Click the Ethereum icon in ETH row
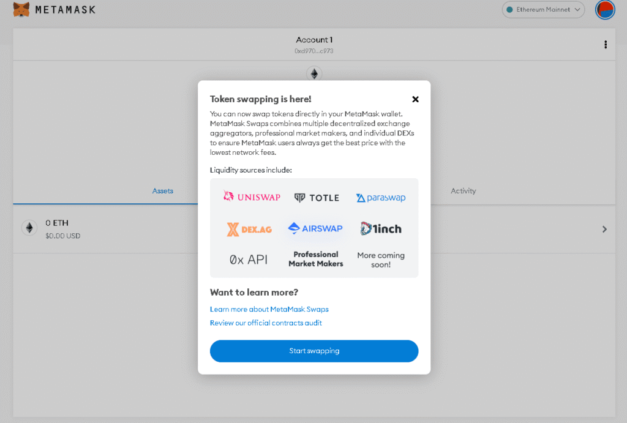Viewport: 627px width, 423px height. 29,228
